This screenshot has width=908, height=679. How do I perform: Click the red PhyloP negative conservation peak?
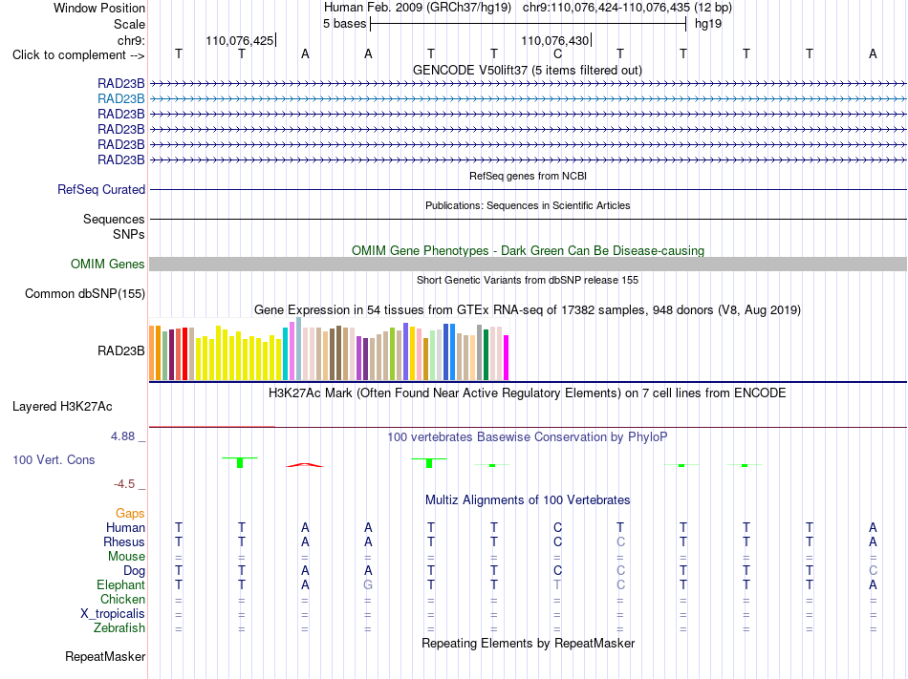point(305,464)
